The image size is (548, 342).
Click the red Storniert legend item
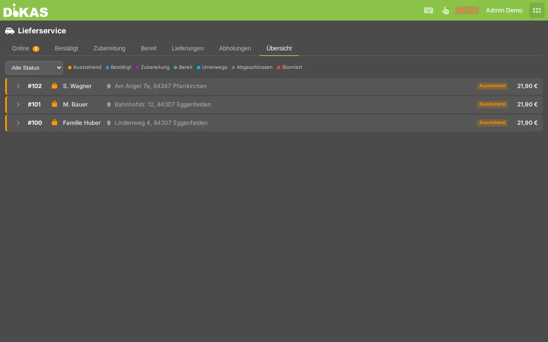coord(290,68)
